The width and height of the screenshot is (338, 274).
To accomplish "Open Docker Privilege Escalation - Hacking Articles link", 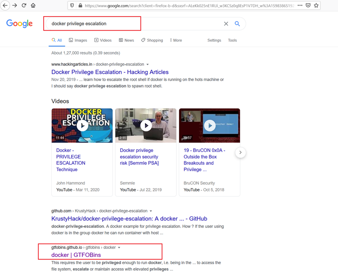I will (x=110, y=72).
